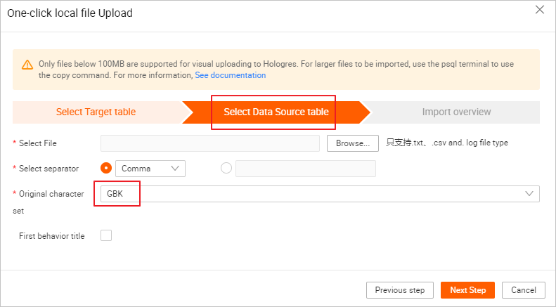Screen dimensions: 556x307
Task: Go to Select Target table step
Action: pyautogui.click(x=96, y=112)
